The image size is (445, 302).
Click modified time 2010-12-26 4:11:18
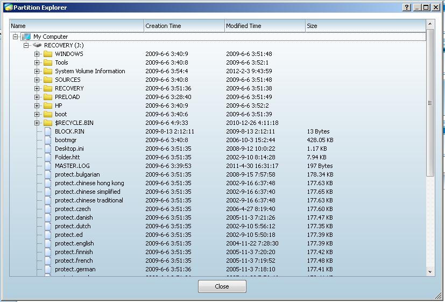(252, 123)
